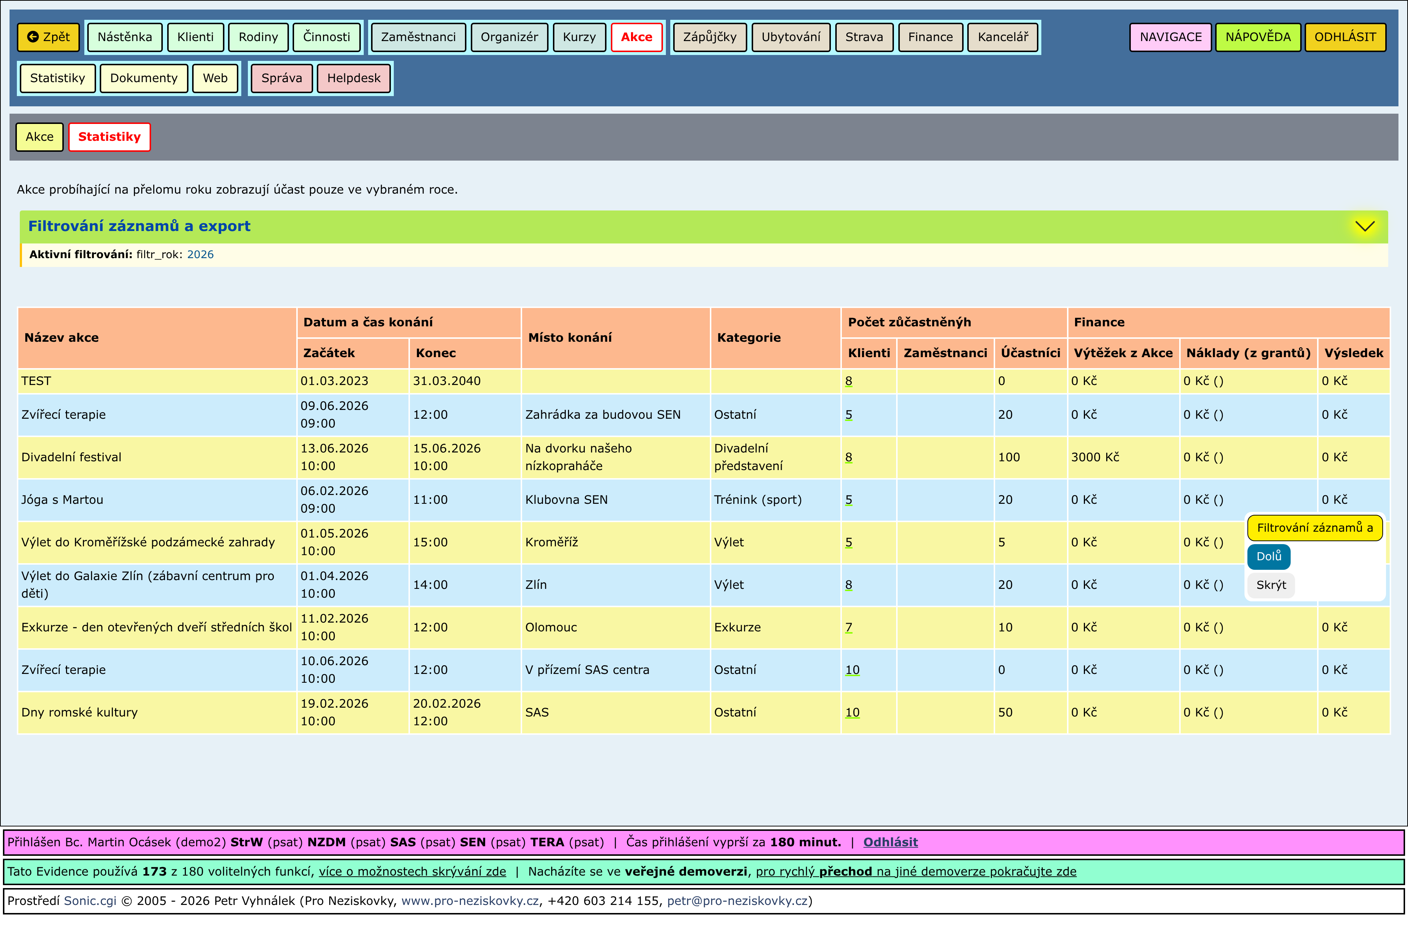Open the Sonic.cgi link in footer

coord(90,901)
